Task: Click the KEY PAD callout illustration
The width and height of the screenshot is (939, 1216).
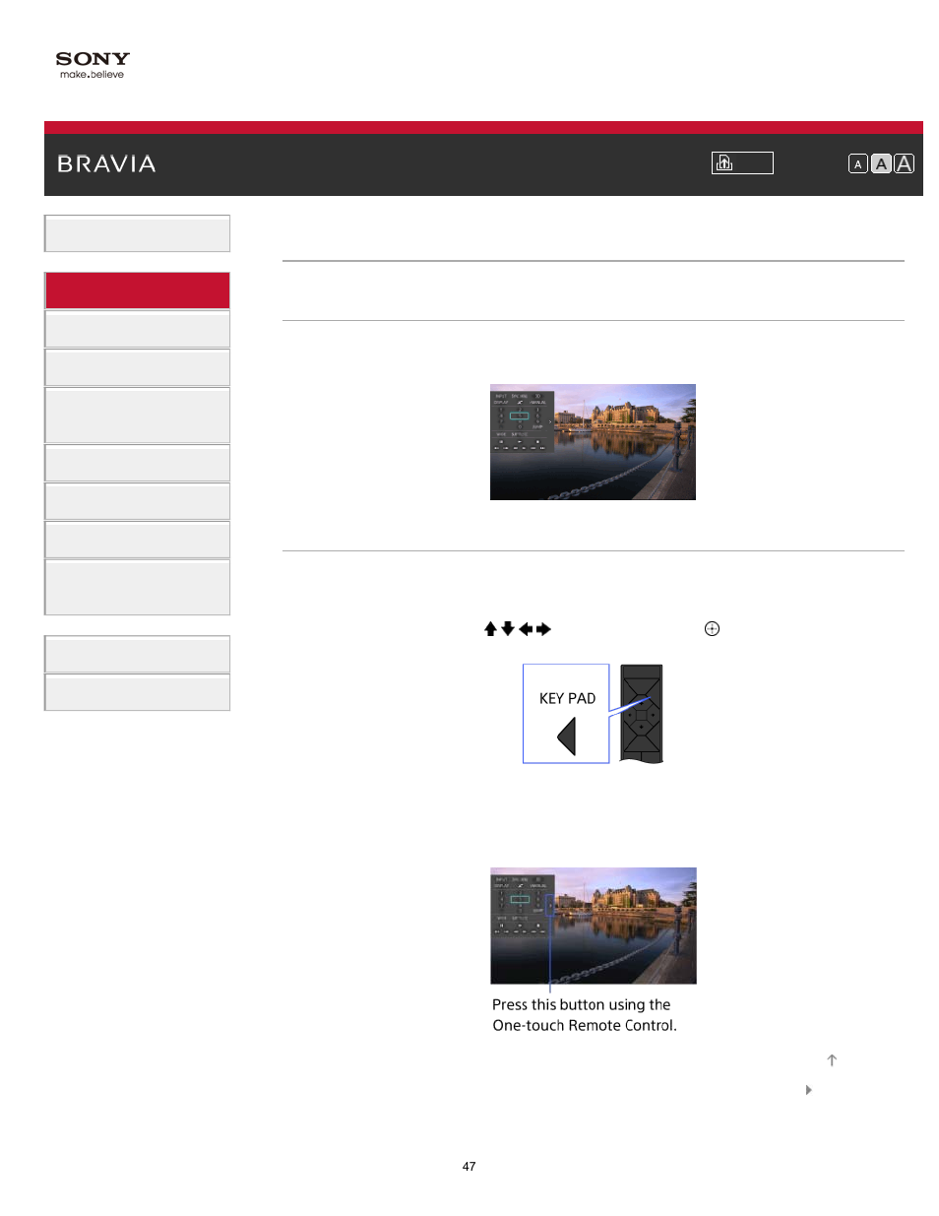Action: tap(566, 714)
